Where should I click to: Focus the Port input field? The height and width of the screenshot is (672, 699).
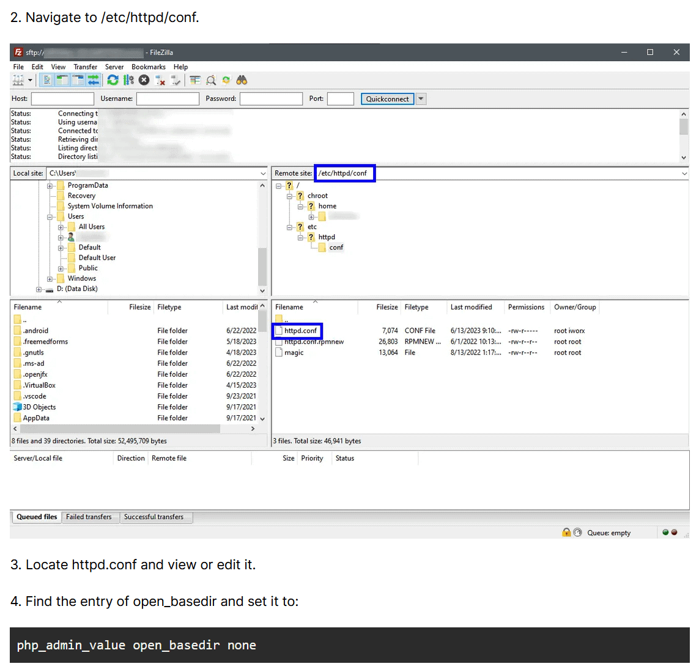click(341, 98)
